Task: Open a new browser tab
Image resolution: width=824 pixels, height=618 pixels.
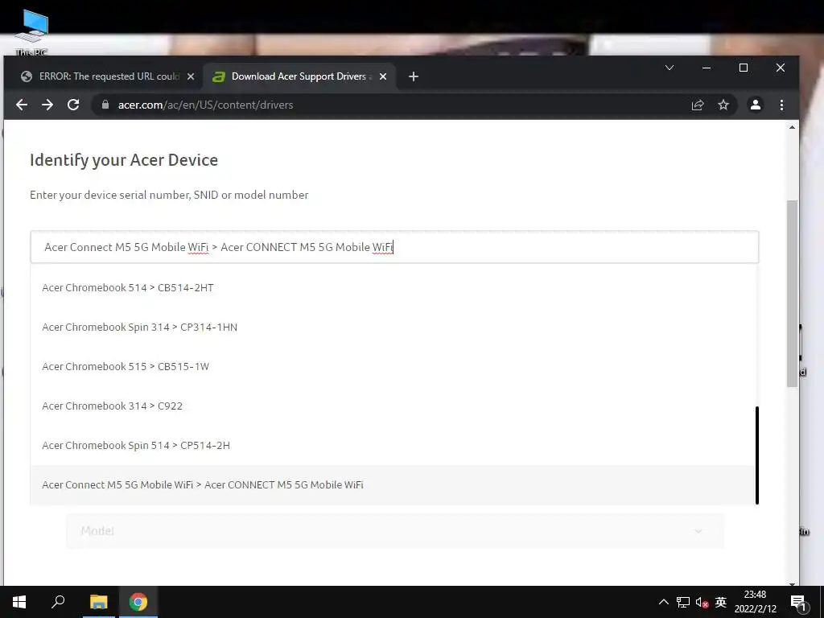Action: pyautogui.click(x=414, y=76)
